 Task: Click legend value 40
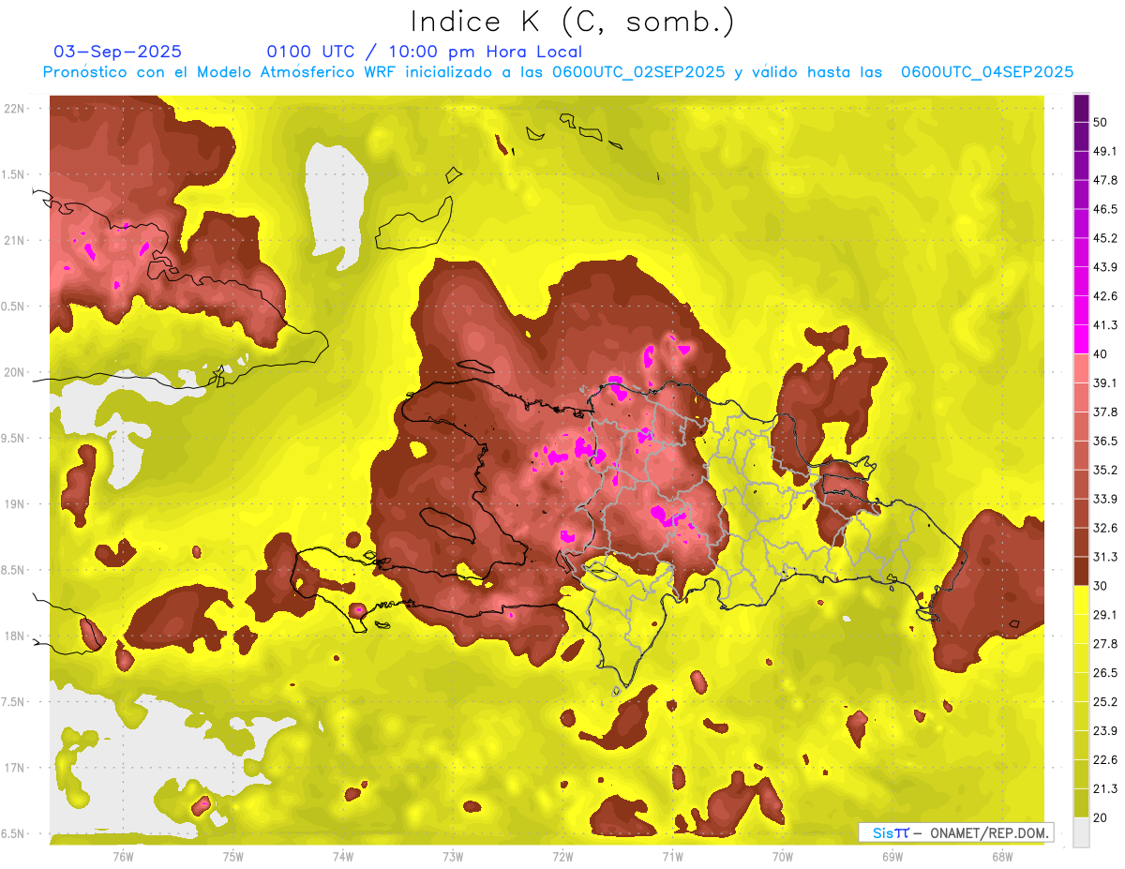point(1101,354)
